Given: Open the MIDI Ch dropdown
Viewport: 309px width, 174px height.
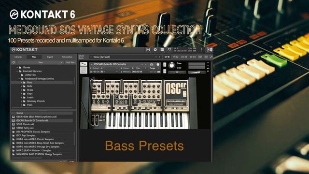Looking at the screenshot, I should pos(104,72).
